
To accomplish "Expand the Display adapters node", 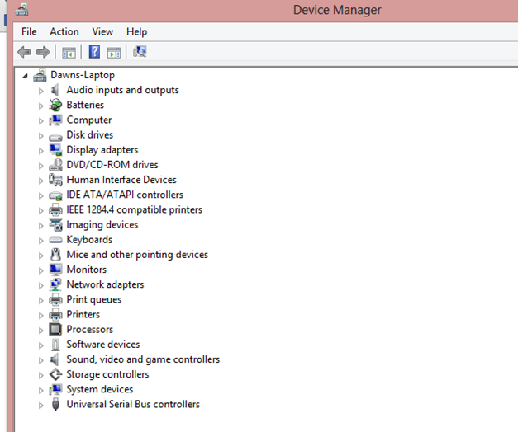I will (40, 150).
